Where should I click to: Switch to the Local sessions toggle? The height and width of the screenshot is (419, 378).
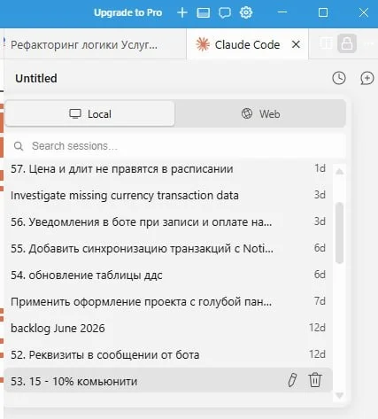pos(90,114)
